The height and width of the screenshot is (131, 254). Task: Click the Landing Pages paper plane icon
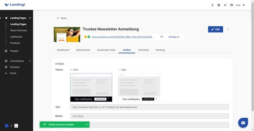[x=6, y=18]
